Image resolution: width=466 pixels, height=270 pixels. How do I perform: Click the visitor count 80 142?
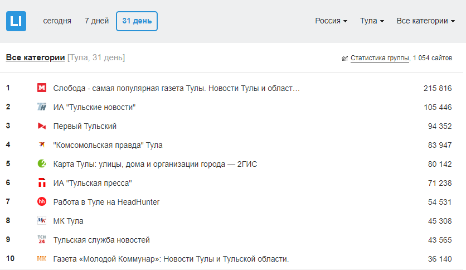point(440,164)
